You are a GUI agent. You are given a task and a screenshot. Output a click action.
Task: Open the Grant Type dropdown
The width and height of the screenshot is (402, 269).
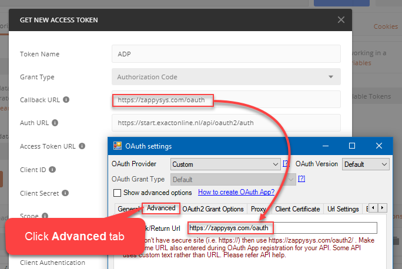coord(226,77)
